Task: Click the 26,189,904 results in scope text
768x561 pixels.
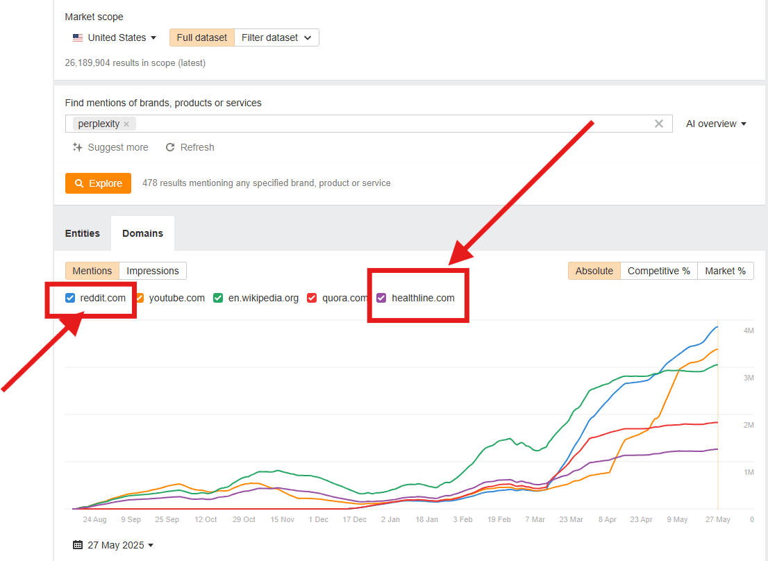Action: 135,62
